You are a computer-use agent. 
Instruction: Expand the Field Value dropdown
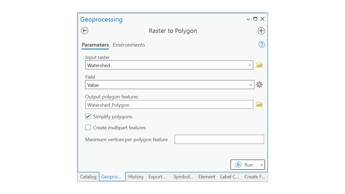[x=251, y=85]
